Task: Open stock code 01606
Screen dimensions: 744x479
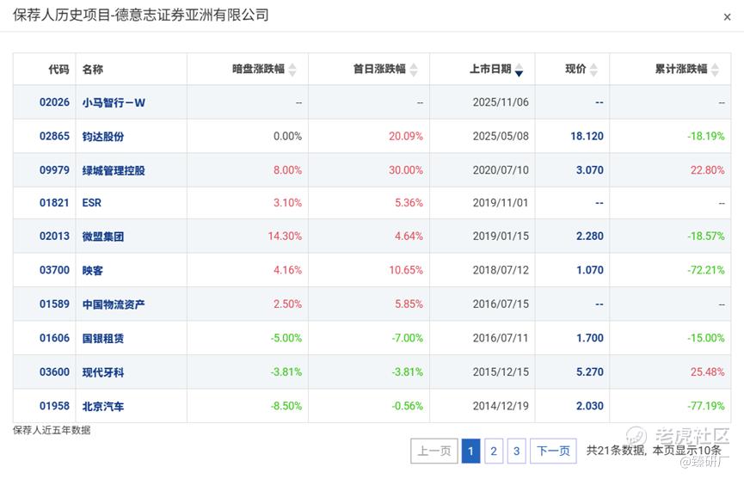Action: 54,338
